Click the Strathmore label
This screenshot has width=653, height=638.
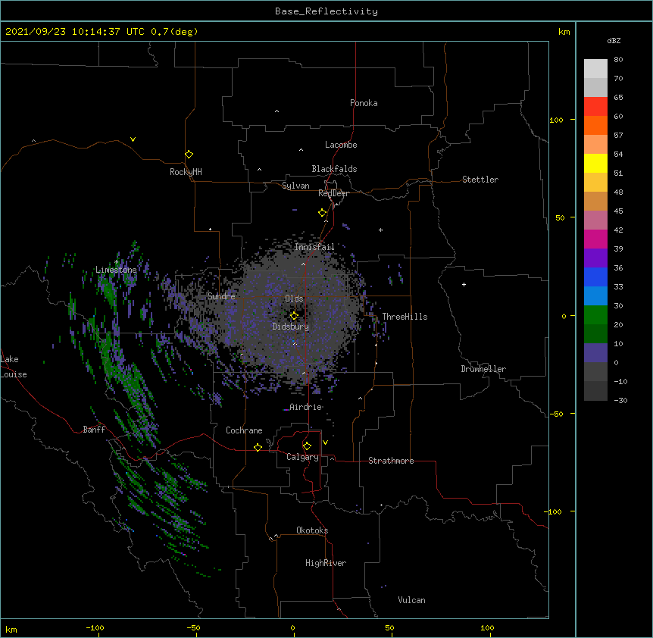click(x=391, y=461)
